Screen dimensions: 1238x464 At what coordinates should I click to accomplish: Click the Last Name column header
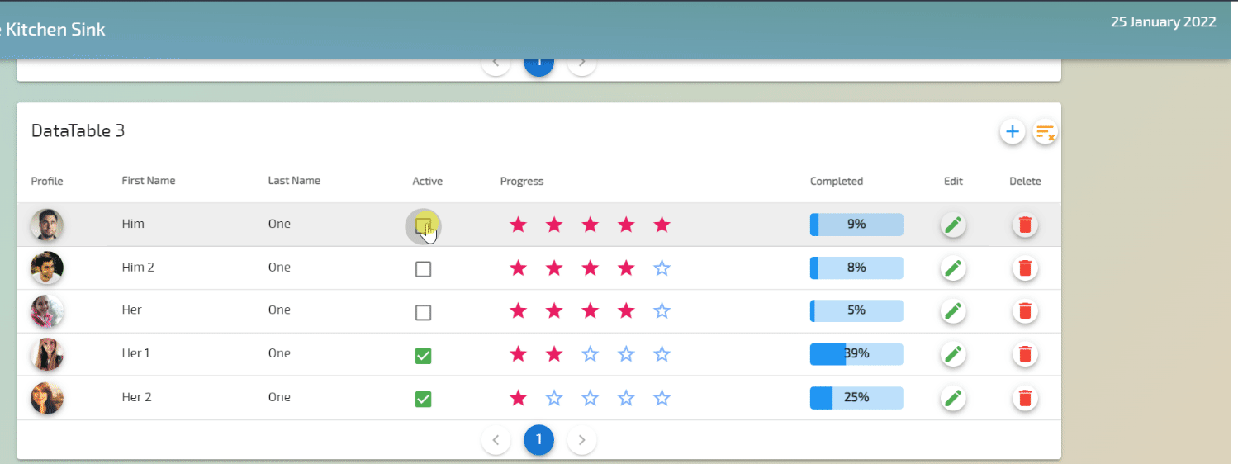pyautogui.click(x=294, y=181)
